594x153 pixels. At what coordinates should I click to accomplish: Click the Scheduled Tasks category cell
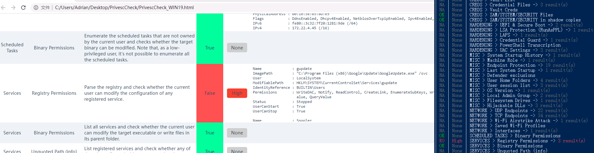click(12, 48)
